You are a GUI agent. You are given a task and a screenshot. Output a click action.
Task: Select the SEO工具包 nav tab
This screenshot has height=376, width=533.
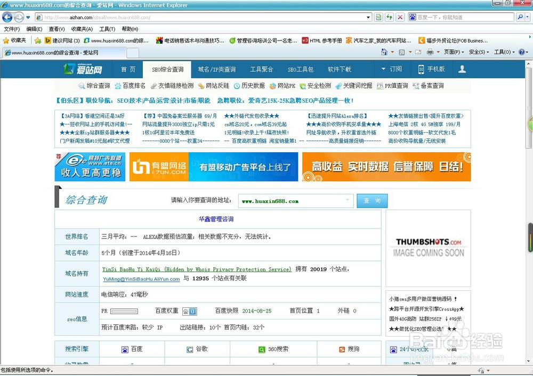pyautogui.click(x=300, y=70)
